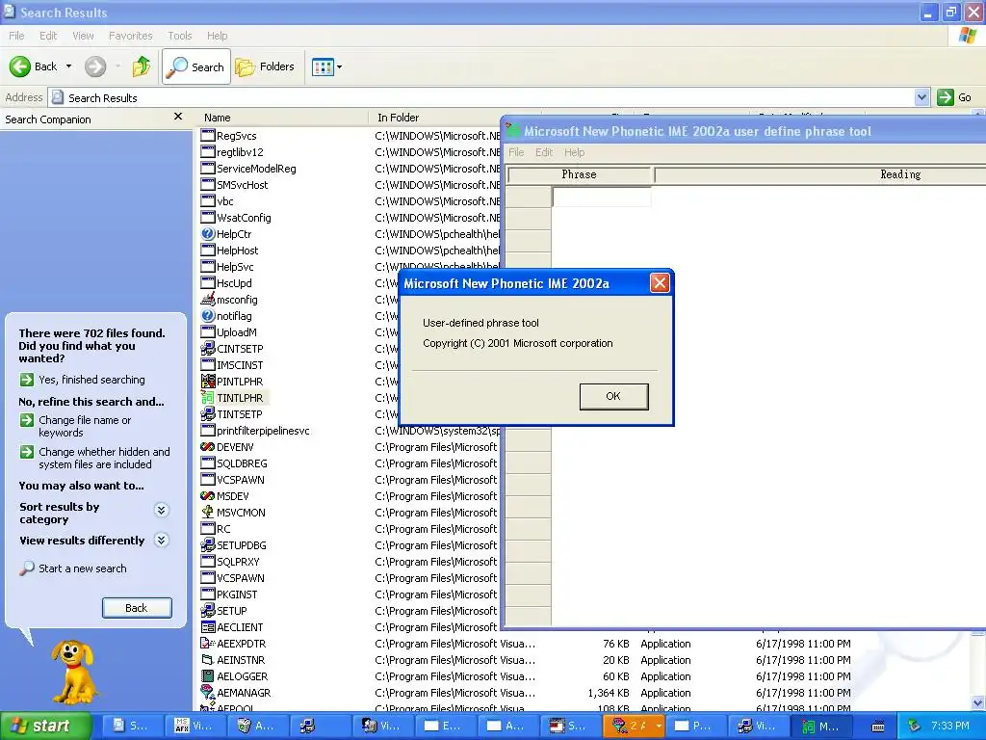Select the notiflag file icon

(208, 315)
